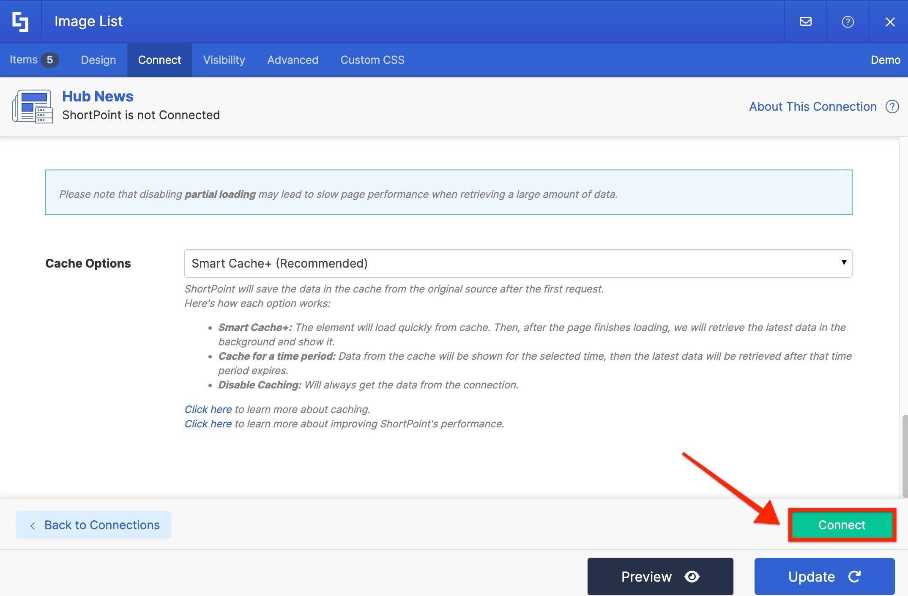The image size is (908, 596).
Task: Click About This Connection help icon
Action: (x=892, y=107)
